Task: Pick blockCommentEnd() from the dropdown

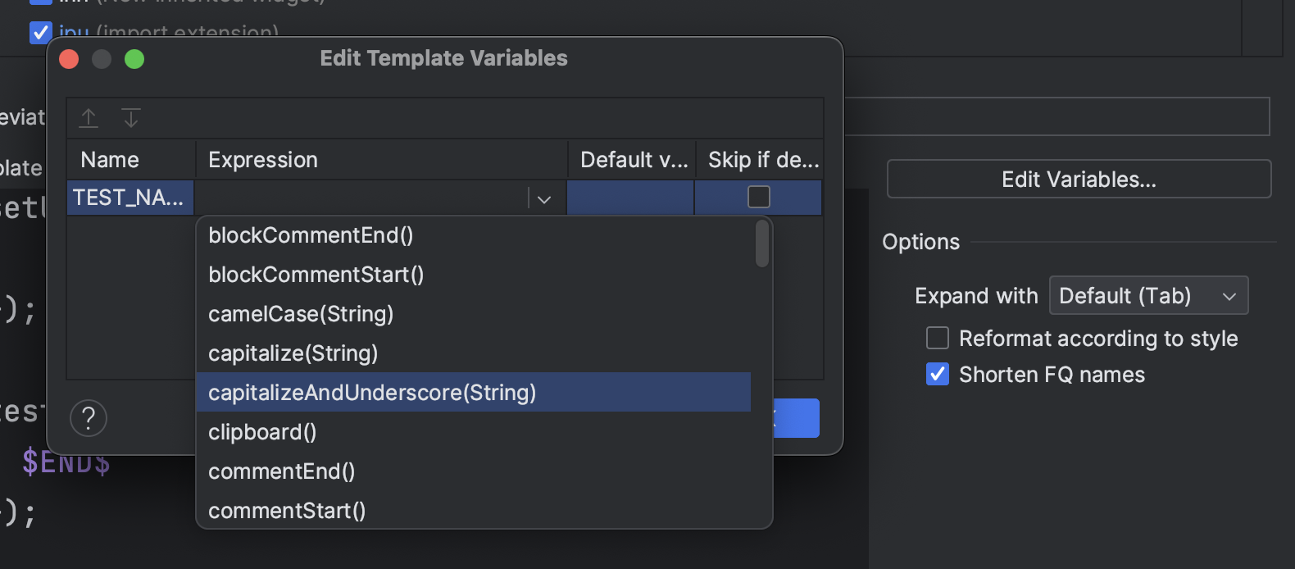Action: coord(311,235)
